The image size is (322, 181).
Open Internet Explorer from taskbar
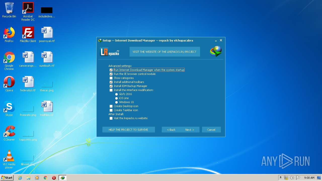click(x=20, y=178)
